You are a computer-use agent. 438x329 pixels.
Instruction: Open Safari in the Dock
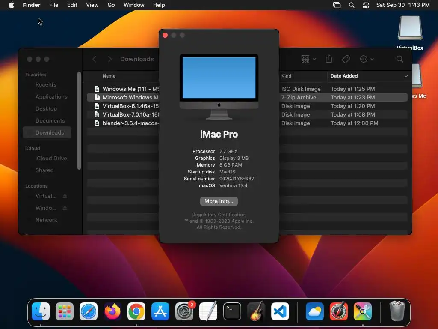(x=89, y=311)
